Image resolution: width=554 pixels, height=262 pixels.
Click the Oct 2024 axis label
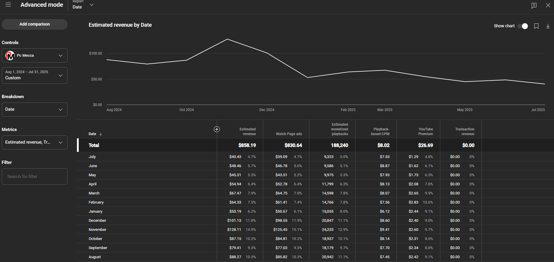coord(187,110)
